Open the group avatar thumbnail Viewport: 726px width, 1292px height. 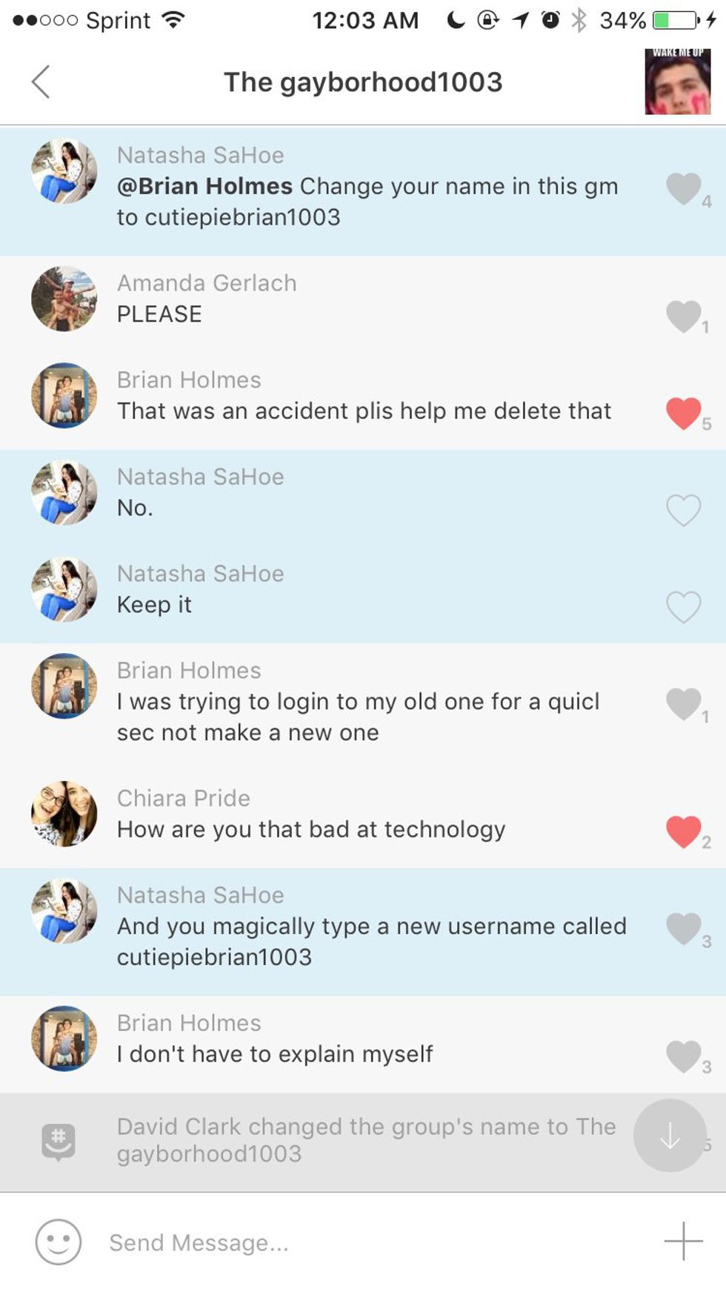[678, 82]
